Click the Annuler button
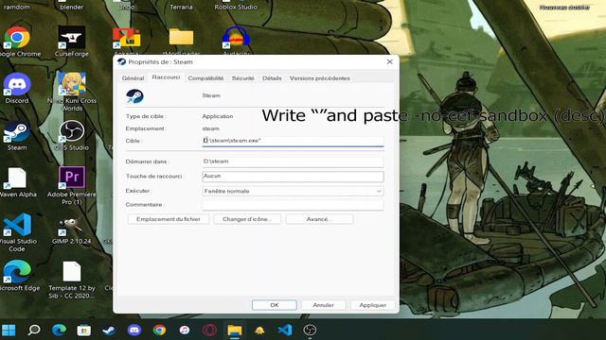This screenshot has height=340, width=606. (324, 305)
